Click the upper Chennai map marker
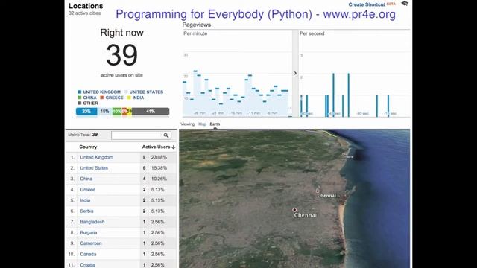Screen dimensions: 477x268 point(318,191)
